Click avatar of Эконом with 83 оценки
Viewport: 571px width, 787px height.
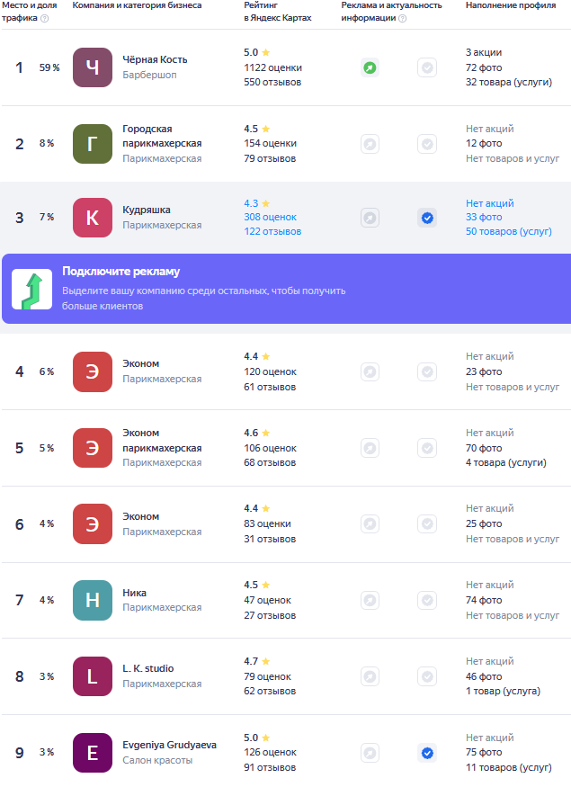coord(93,524)
